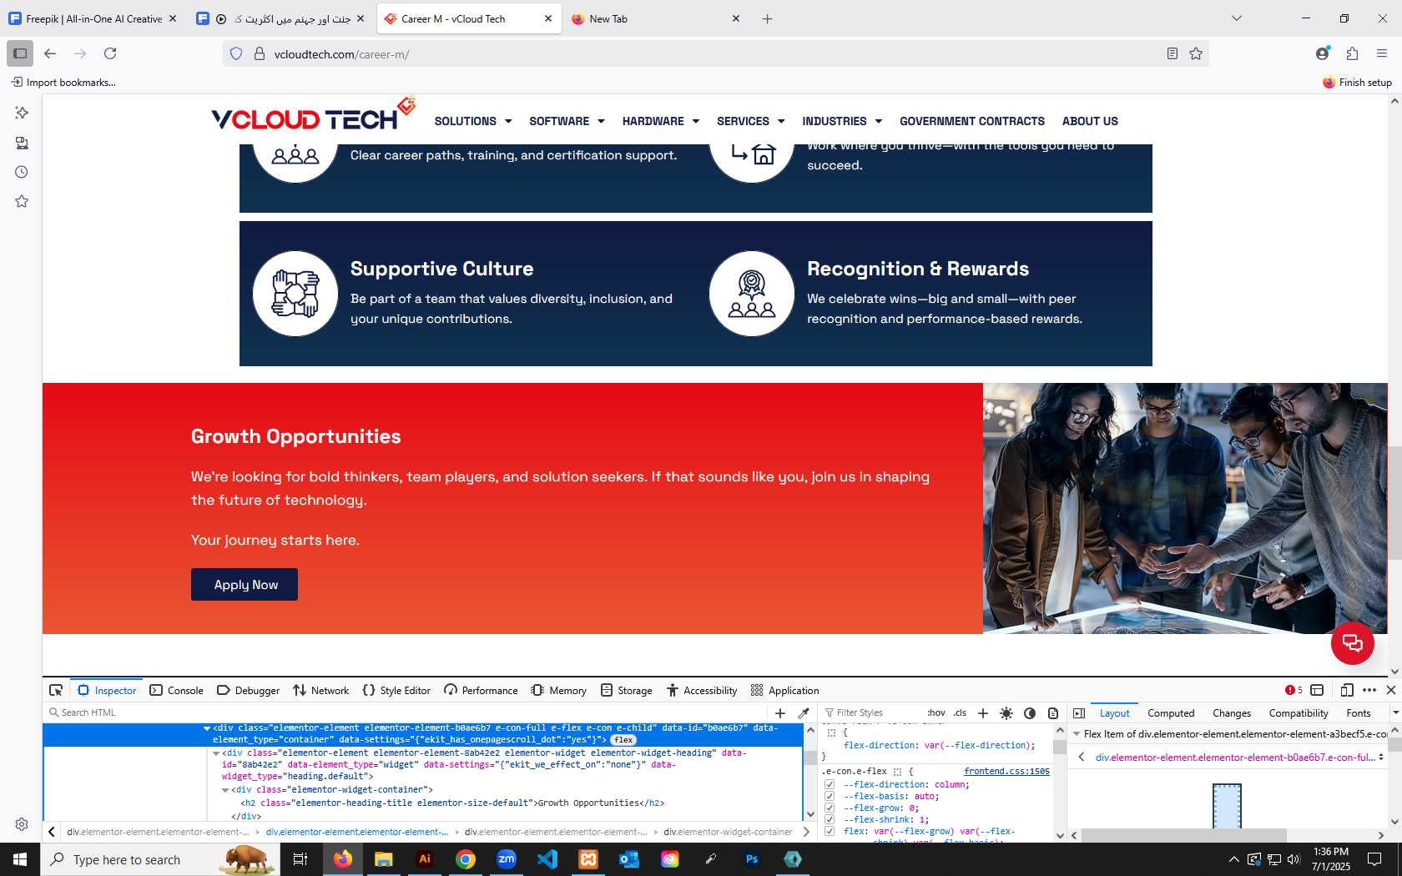Open the Memory tab
The image size is (1402, 876).
[559, 690]
